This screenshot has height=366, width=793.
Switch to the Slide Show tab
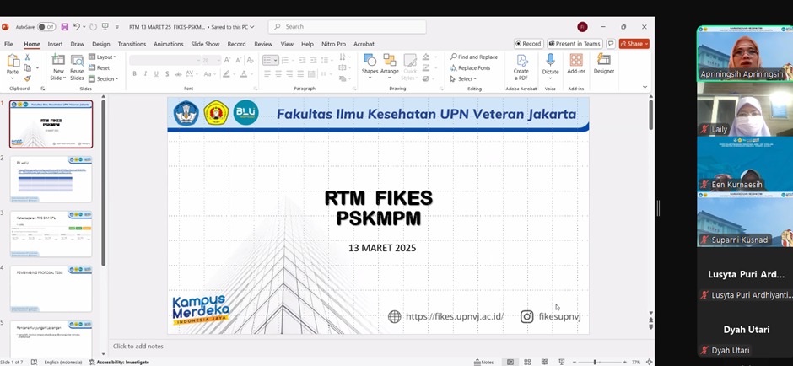point(205,44)
